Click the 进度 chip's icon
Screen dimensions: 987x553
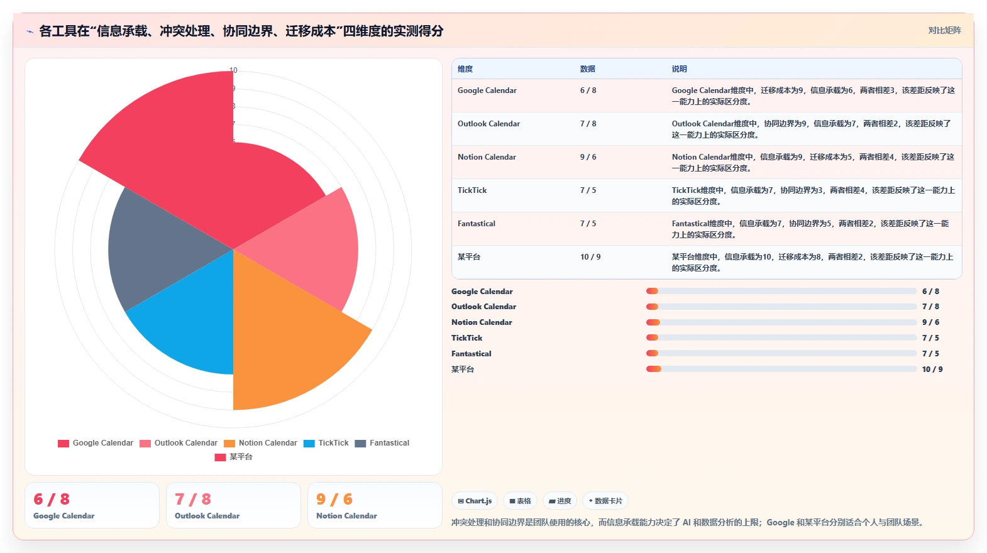coord(552,501)
